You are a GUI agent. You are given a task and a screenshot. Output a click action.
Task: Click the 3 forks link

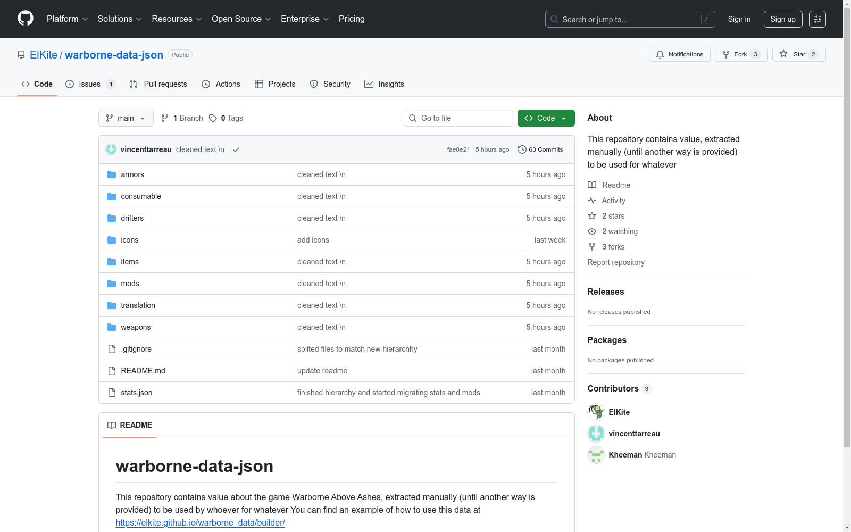click(606, 247)
